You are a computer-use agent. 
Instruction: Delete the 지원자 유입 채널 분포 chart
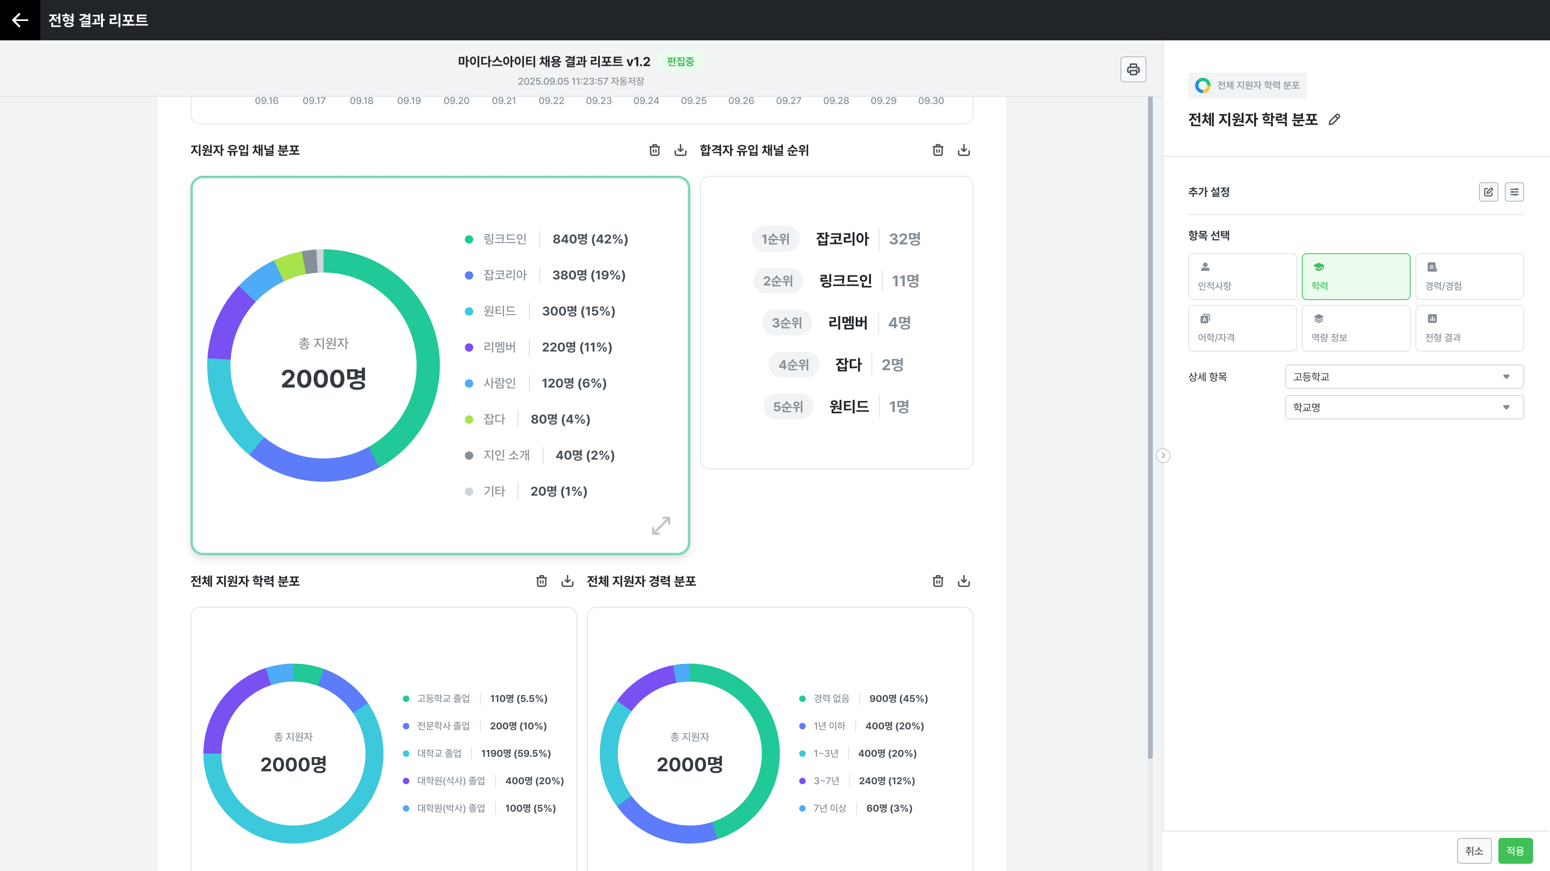(655, 150)
